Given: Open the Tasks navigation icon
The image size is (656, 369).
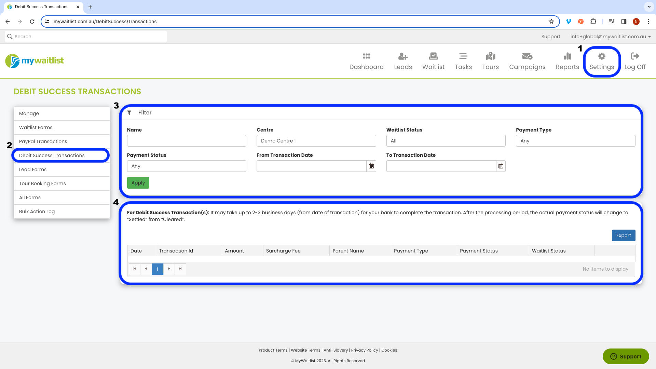Looking at the screenshot, I should [463, 56].
